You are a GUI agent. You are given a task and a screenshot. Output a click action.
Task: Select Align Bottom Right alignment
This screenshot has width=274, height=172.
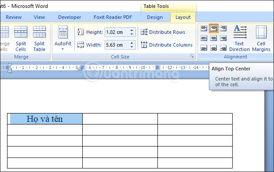click(223, 48)
